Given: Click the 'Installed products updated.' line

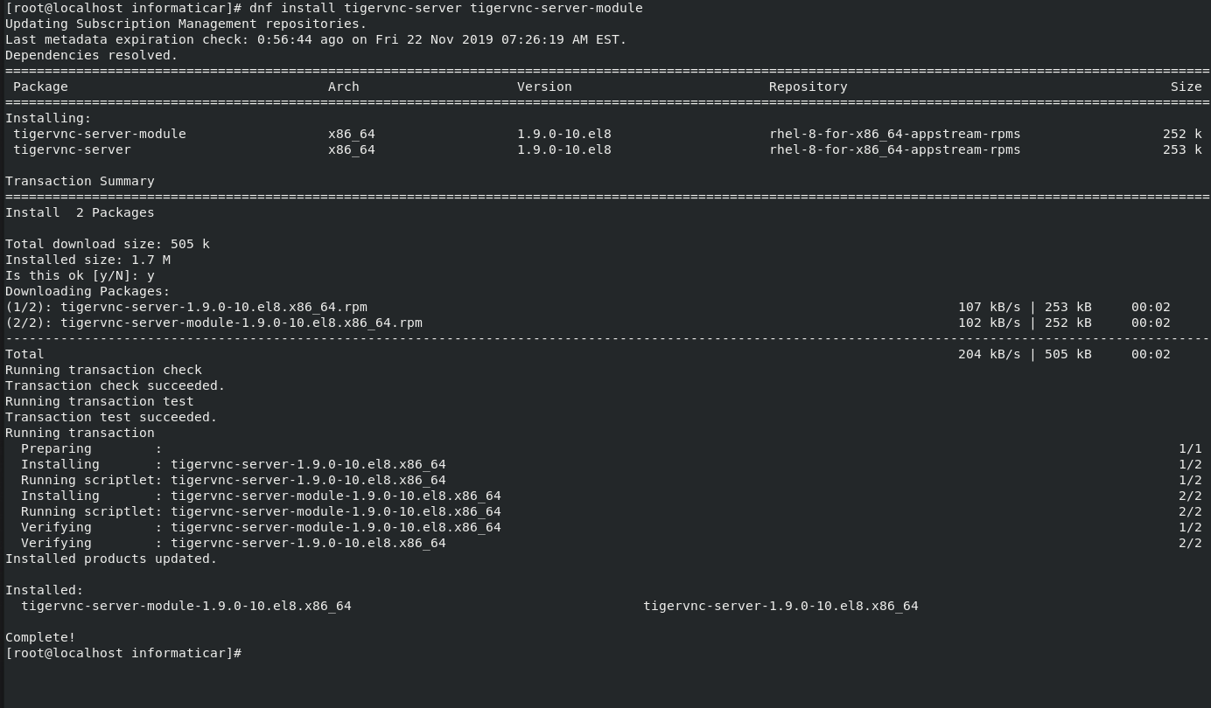Looking at the screenshot, I should (x=111, y=559).
